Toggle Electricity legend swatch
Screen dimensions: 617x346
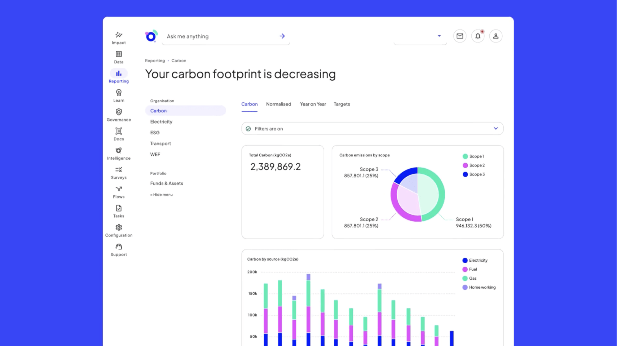coord(465,261)
